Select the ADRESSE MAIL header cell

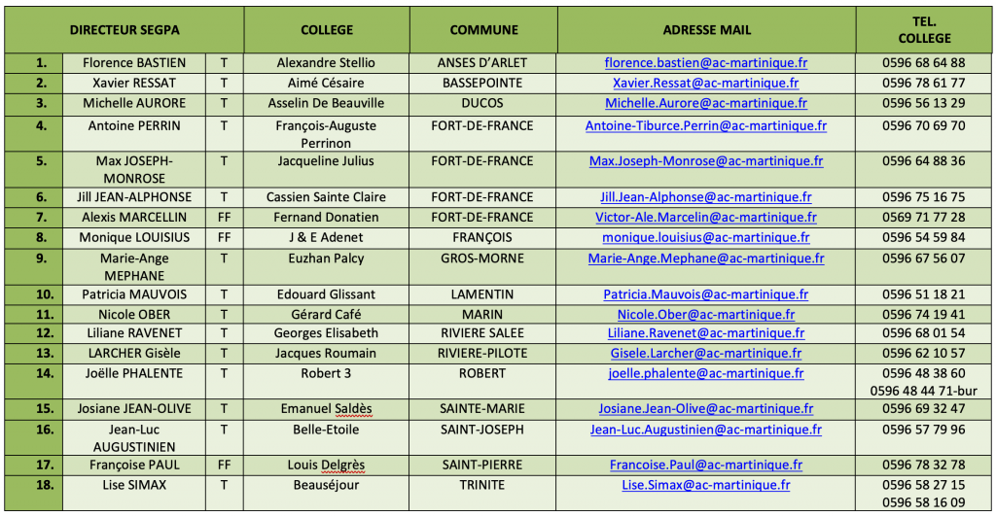click(706, 30)
